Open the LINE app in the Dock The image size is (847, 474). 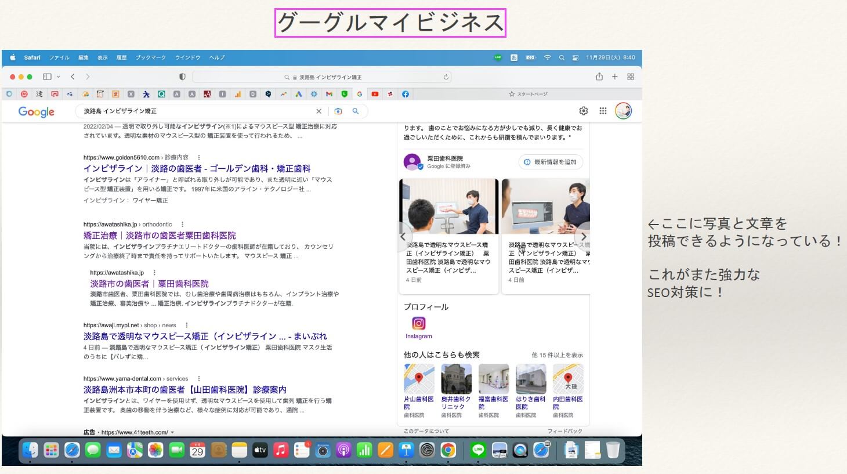(x=478, y=450)
